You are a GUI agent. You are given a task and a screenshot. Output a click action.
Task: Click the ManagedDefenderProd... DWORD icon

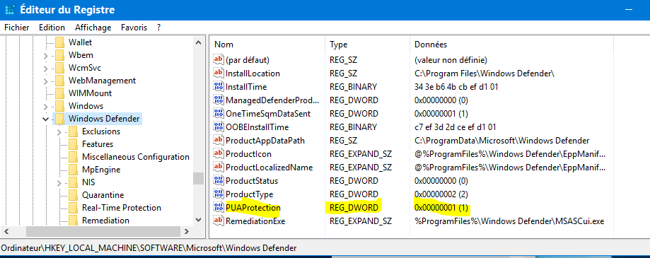click(x=218, y=100)
